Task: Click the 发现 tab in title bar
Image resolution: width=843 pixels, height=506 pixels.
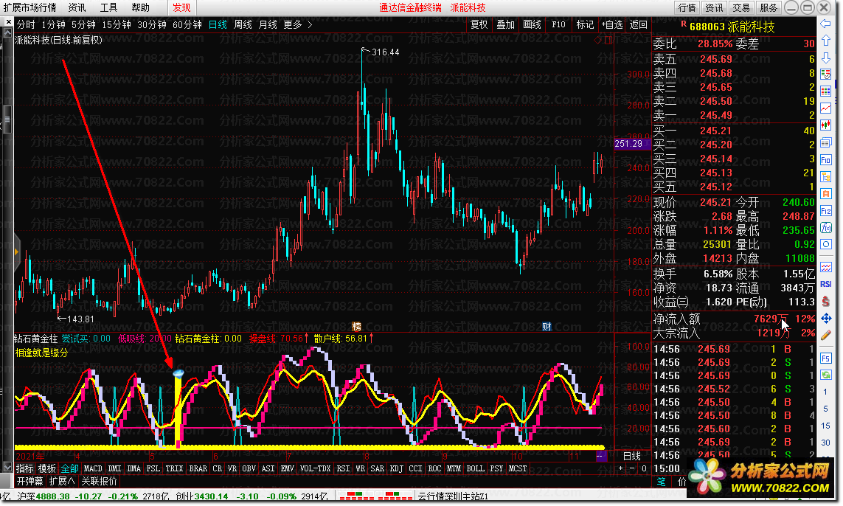Action: [181, 7]
